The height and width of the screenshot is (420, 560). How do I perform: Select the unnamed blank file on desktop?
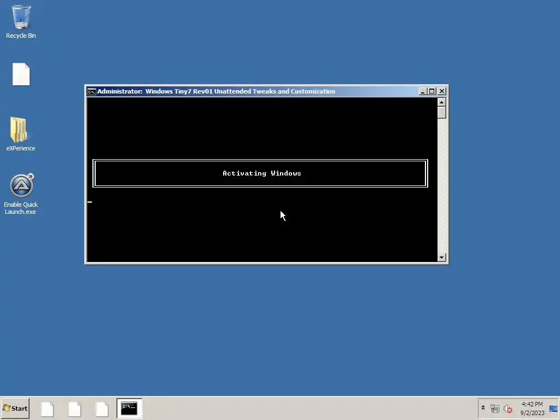pyautogui.click(x=21, y=74)
